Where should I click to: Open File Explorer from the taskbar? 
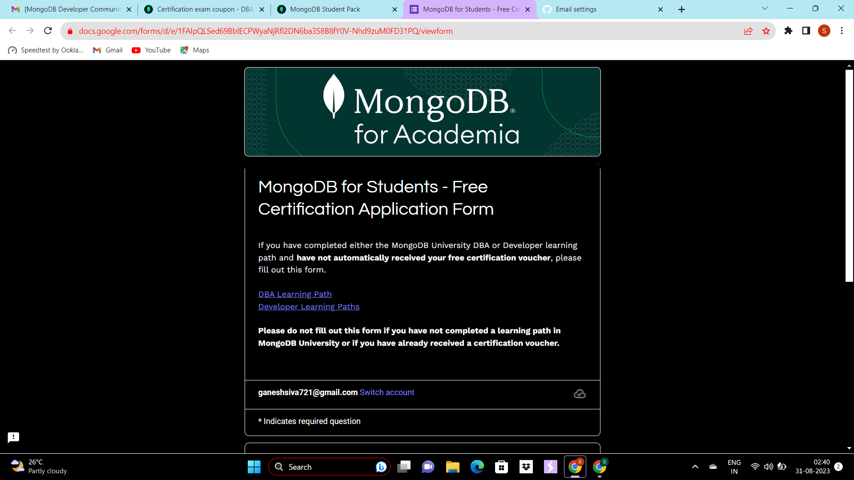pyautogui.click(x=452, y=467)
